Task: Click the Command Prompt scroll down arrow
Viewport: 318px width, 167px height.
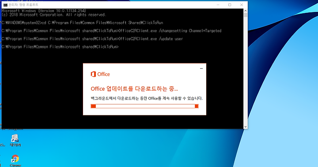Action: click(x=246, y=127)
